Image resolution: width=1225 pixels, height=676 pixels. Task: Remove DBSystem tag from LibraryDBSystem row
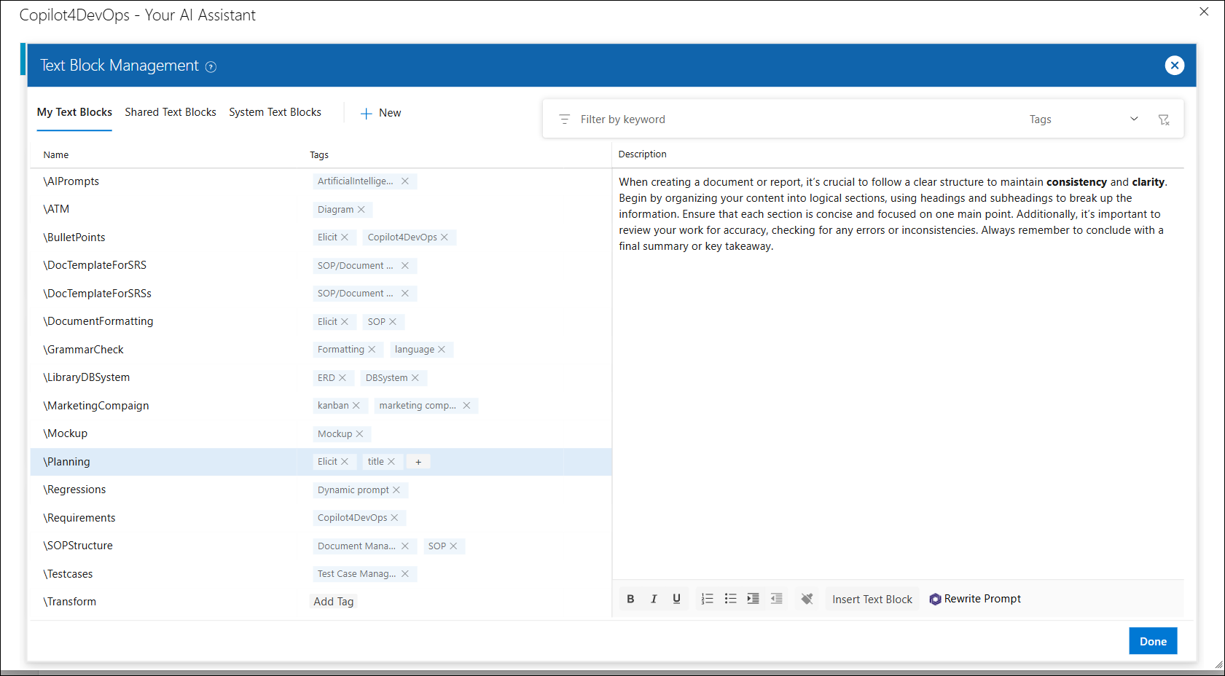tap(415, 378)
